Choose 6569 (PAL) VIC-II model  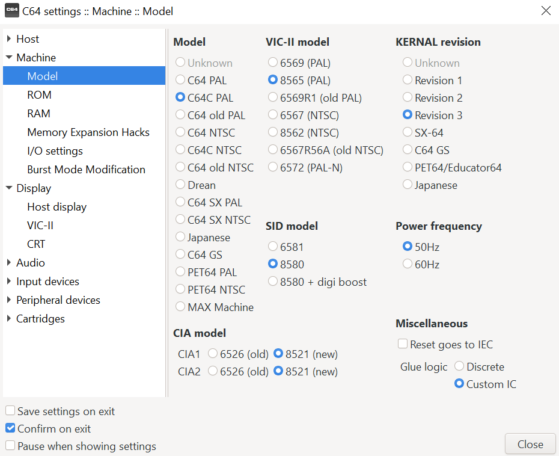click(x=299, y=63)
